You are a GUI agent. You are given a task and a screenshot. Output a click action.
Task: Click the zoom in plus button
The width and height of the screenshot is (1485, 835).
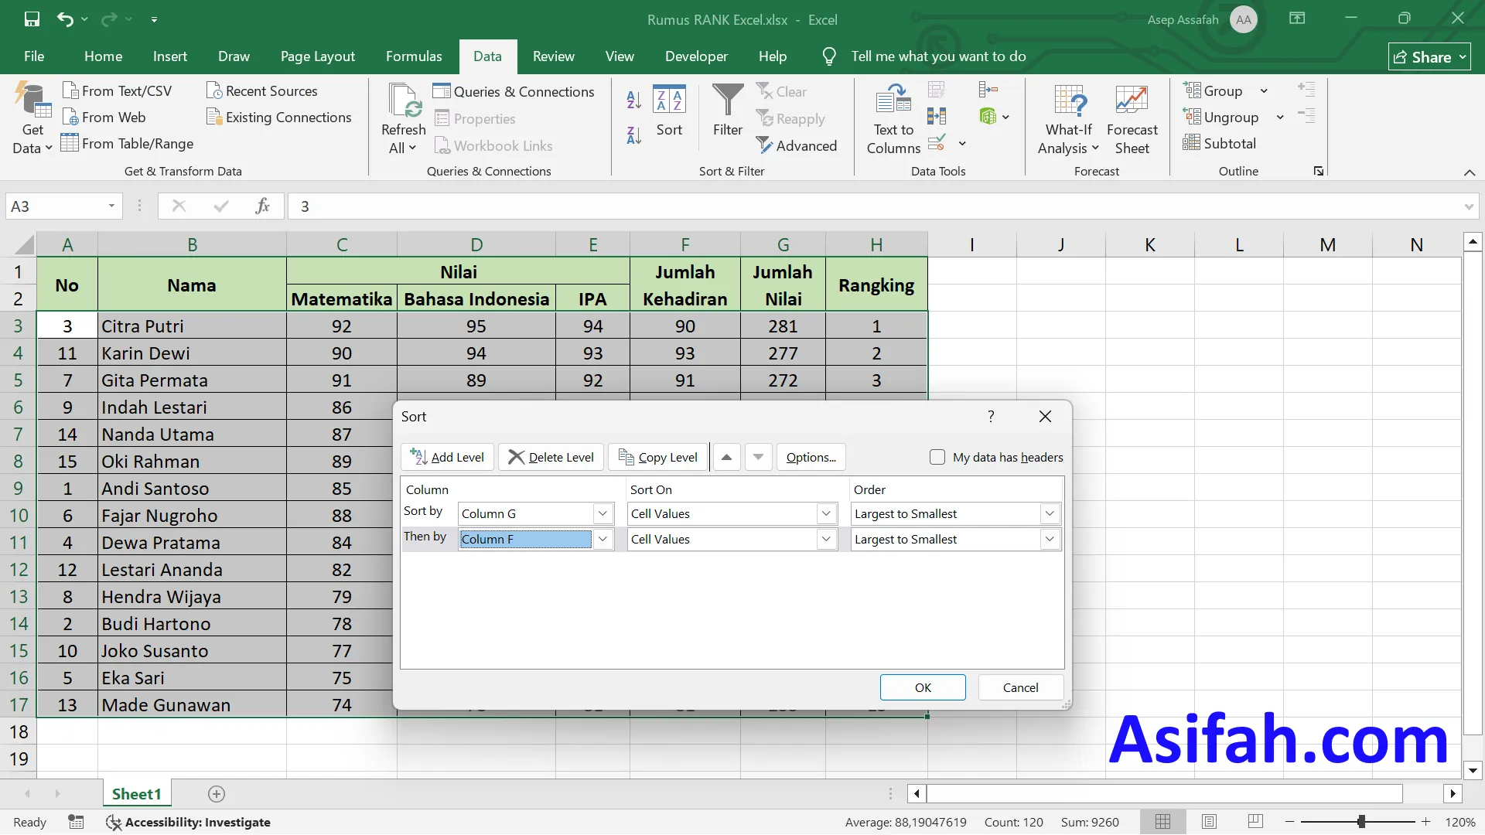click(1425, 822)
